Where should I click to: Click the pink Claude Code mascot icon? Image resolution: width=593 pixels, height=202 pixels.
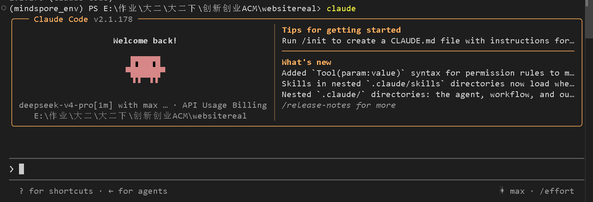click(x=145, y=69)
